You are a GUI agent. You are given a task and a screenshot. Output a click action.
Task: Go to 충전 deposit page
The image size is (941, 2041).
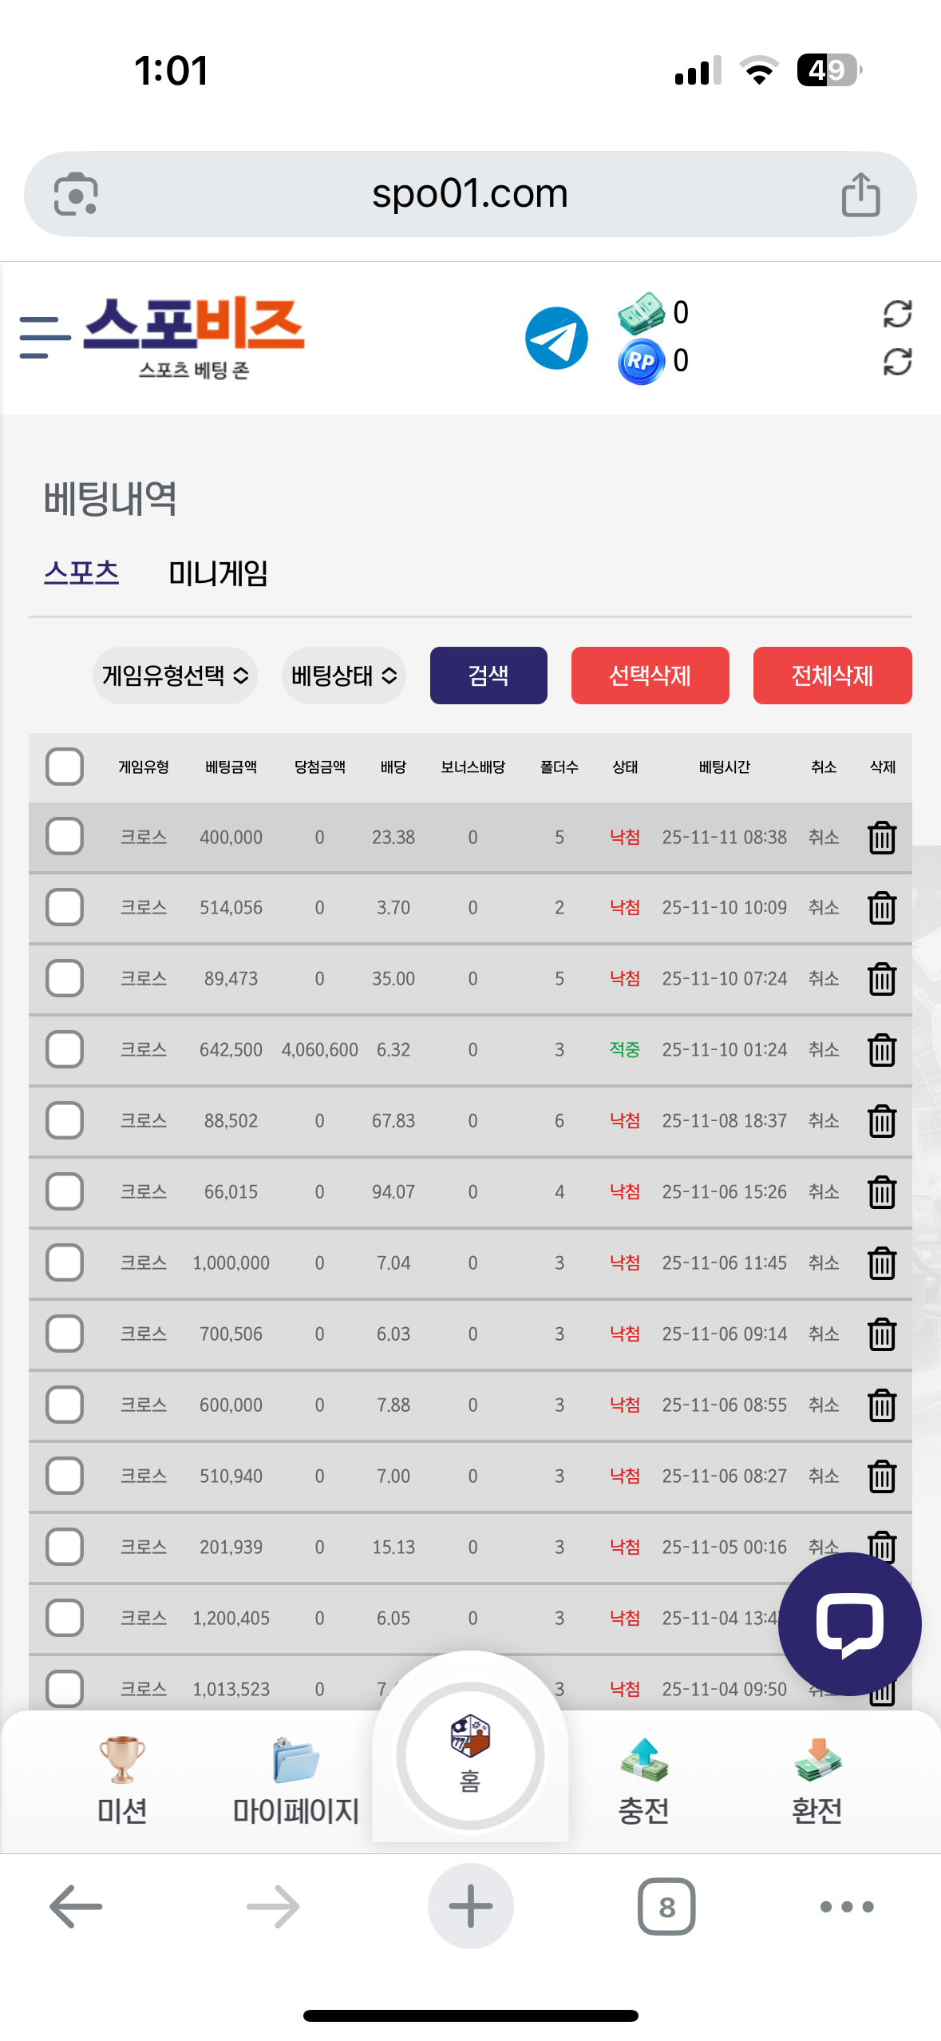click(x=643, y=1779)
